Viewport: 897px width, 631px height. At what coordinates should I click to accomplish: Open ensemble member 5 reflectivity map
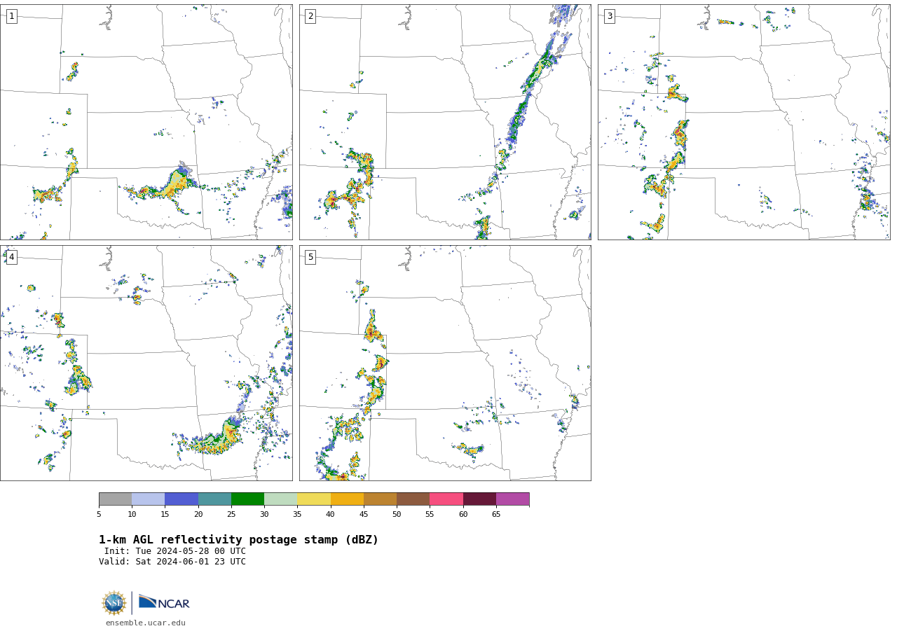tap(445, 363)
